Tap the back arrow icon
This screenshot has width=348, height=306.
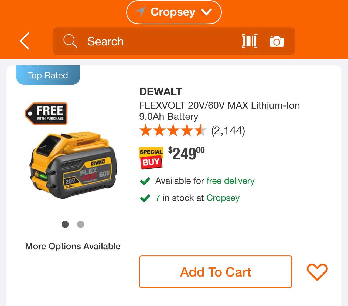[x=25, y=41]
